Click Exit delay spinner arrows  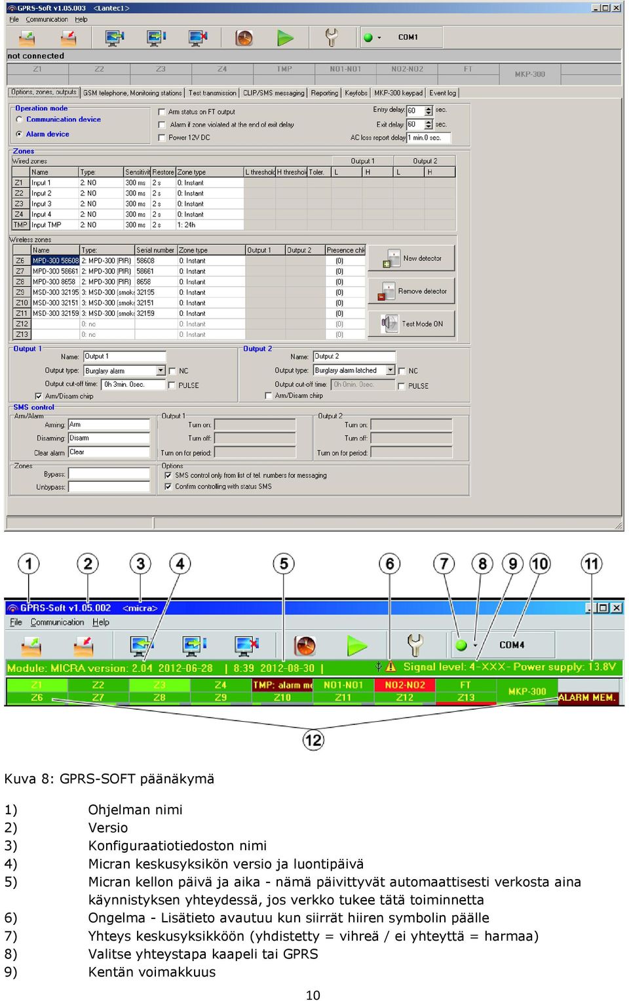(x=429, y=125)
